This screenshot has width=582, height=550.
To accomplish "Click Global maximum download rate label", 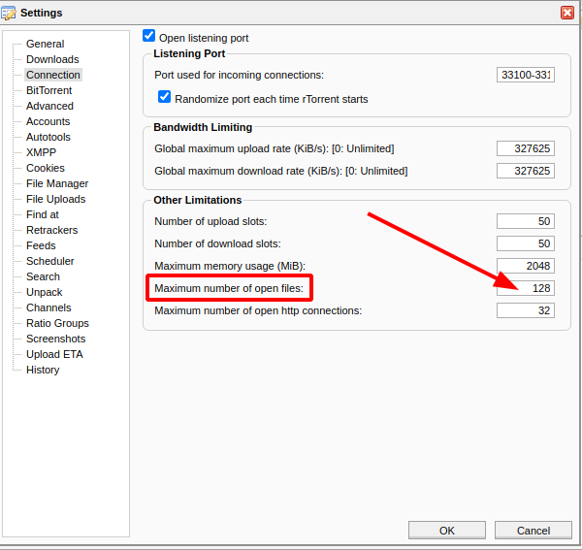I will click(x=281, y=171).
